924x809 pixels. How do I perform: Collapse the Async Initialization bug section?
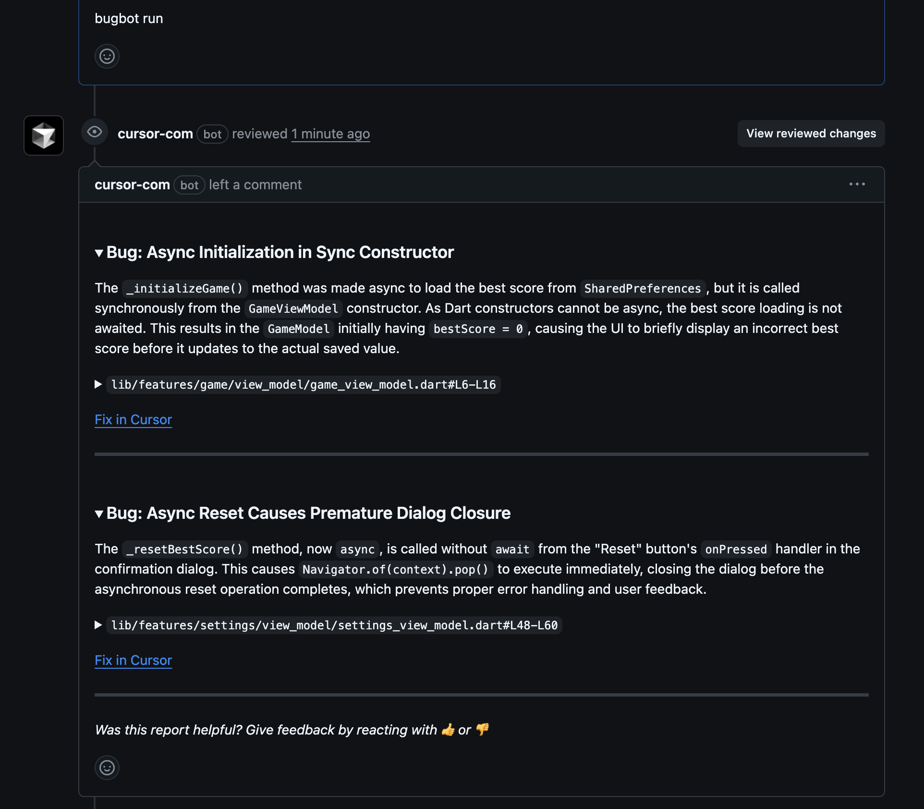(99, 253)
